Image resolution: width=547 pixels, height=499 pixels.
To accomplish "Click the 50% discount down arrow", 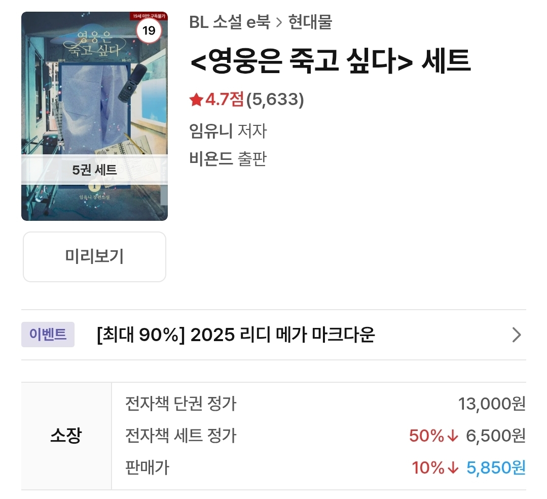I will [453, 436].
